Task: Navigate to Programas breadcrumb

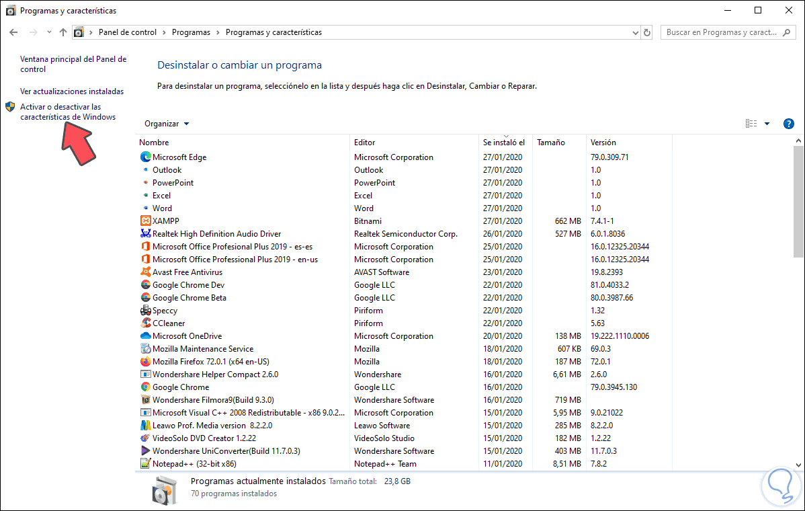Action: pos(191,32)
